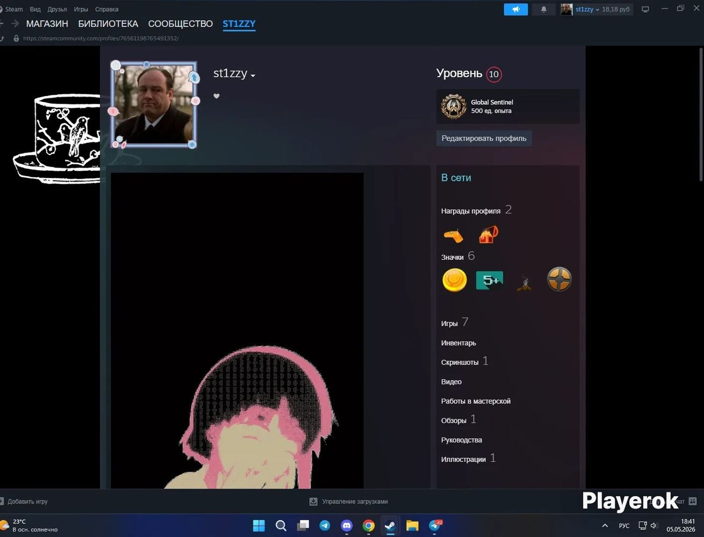This screenshot has width=704, height=537.
Task: Open Discord from the taskbar
Action: [x=347, y=525]
